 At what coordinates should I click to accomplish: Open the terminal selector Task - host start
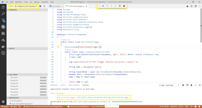[169, 85]
